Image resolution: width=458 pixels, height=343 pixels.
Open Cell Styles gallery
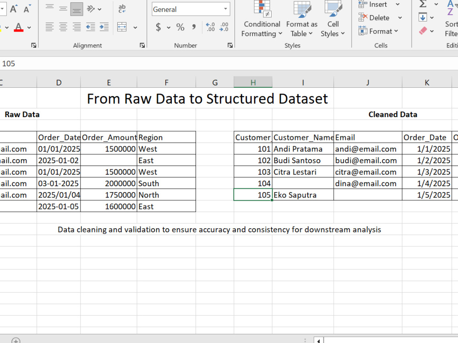(x=333, y=19)
